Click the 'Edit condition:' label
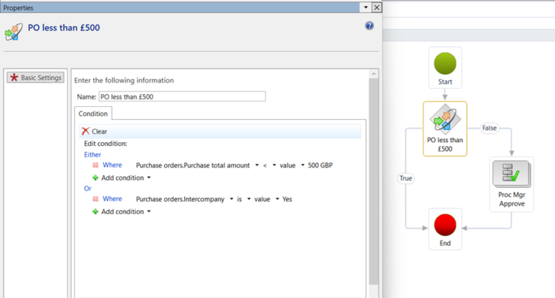Screen dimensions: 555x298 pyautogui.click(x=106, y=144)
